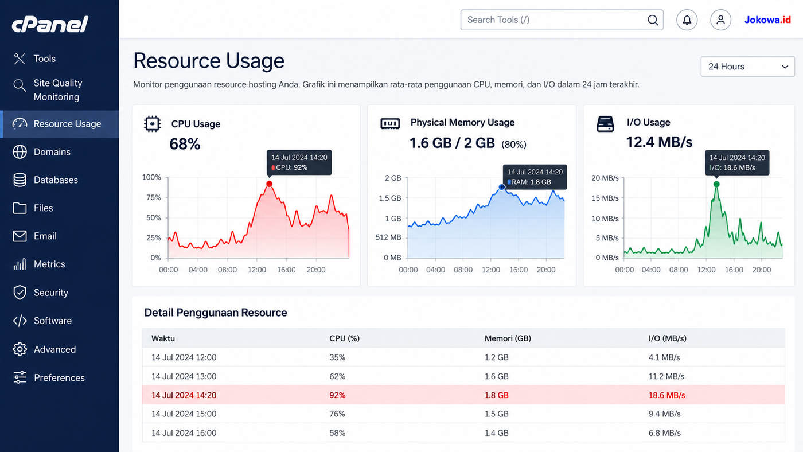The width and height of the screenshot is (803, 452).
Task: Click the Jokowa.id brand link
Action: coord(767,20)
